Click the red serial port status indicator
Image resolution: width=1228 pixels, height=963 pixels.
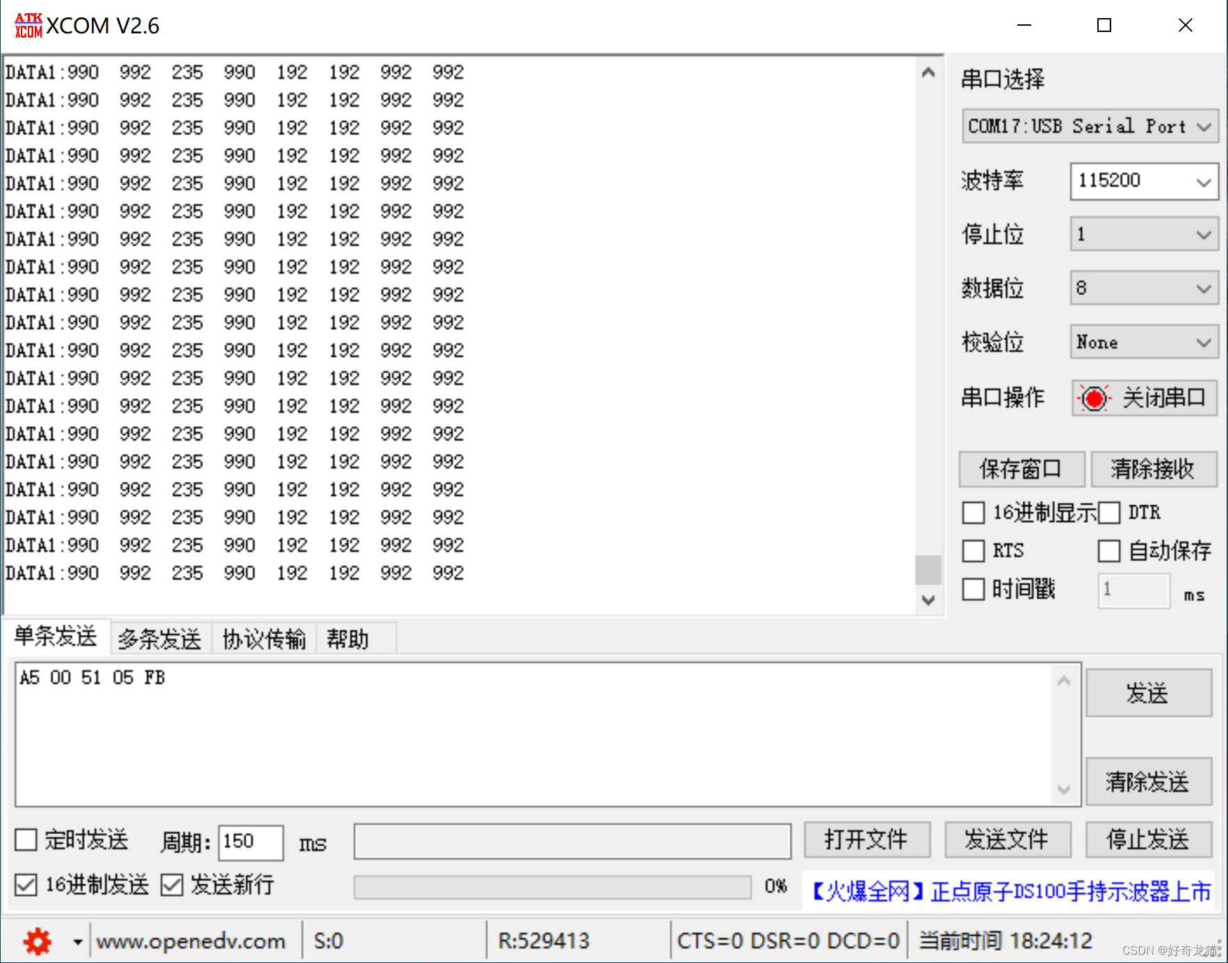pos(1094,398)
